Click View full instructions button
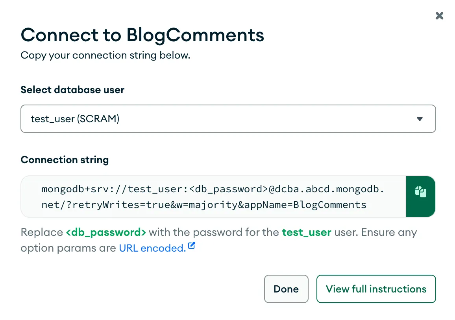 376,289
